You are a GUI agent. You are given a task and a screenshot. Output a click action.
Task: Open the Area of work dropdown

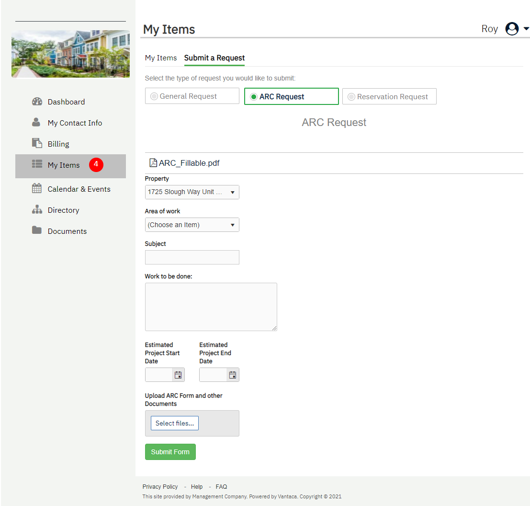coord(192,225)
